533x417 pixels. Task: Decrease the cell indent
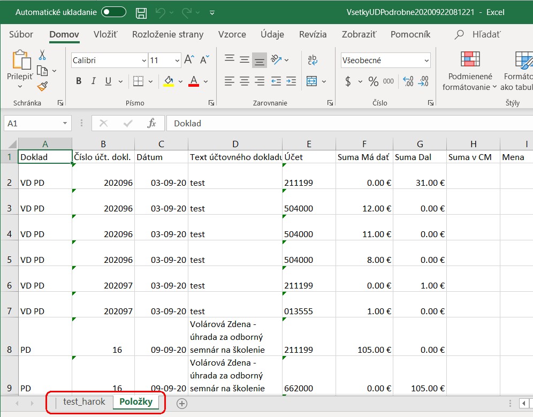tap(276, 81)
